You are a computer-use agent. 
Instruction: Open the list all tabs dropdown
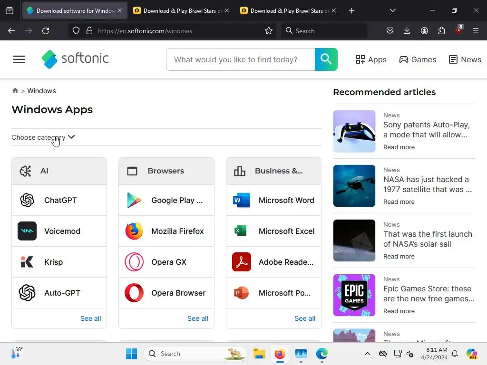[x=392, y=10]
